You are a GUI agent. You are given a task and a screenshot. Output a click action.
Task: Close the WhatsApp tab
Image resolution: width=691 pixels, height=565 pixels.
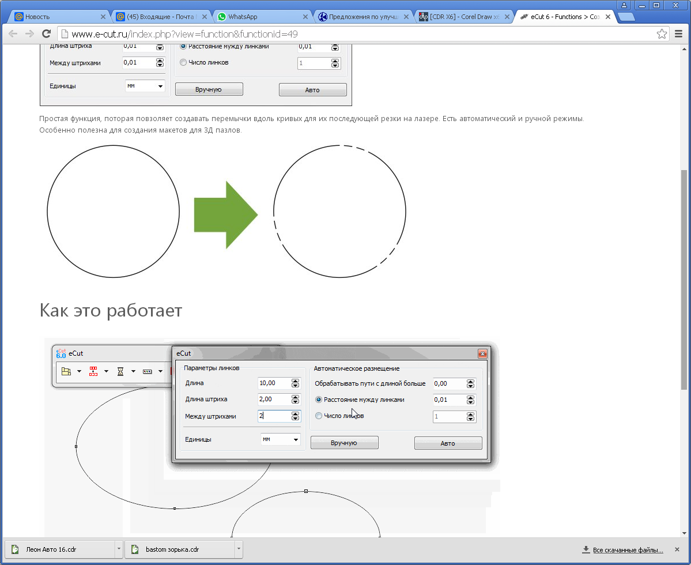305,17
